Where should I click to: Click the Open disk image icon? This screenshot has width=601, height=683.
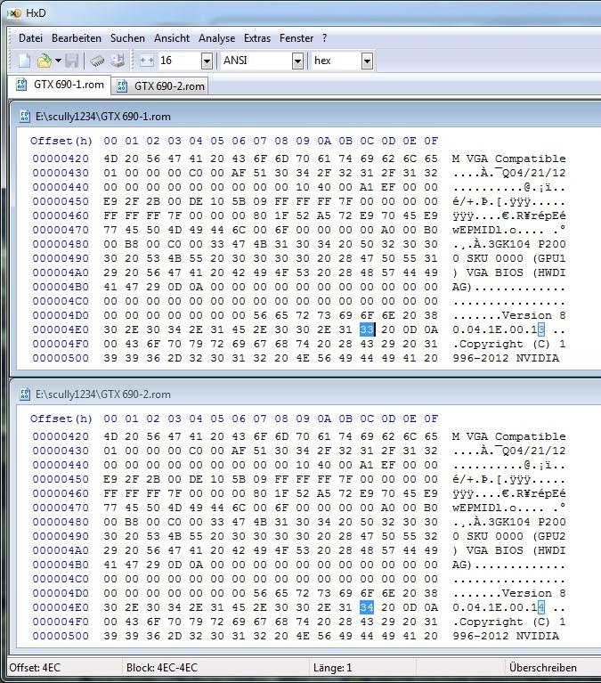118,61
